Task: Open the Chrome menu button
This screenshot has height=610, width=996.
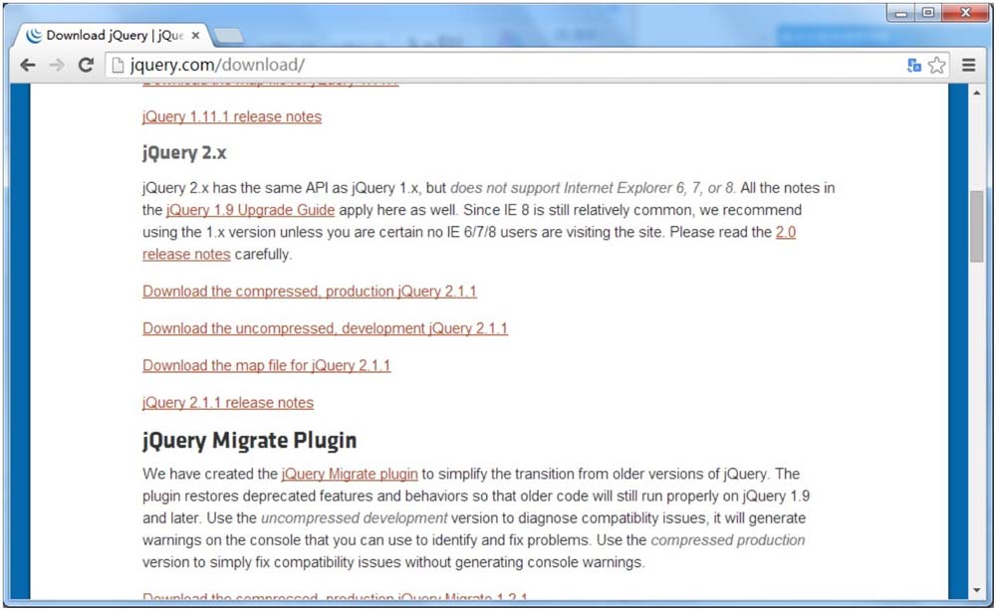Action: pyautogui.click(x=969, y=65)
